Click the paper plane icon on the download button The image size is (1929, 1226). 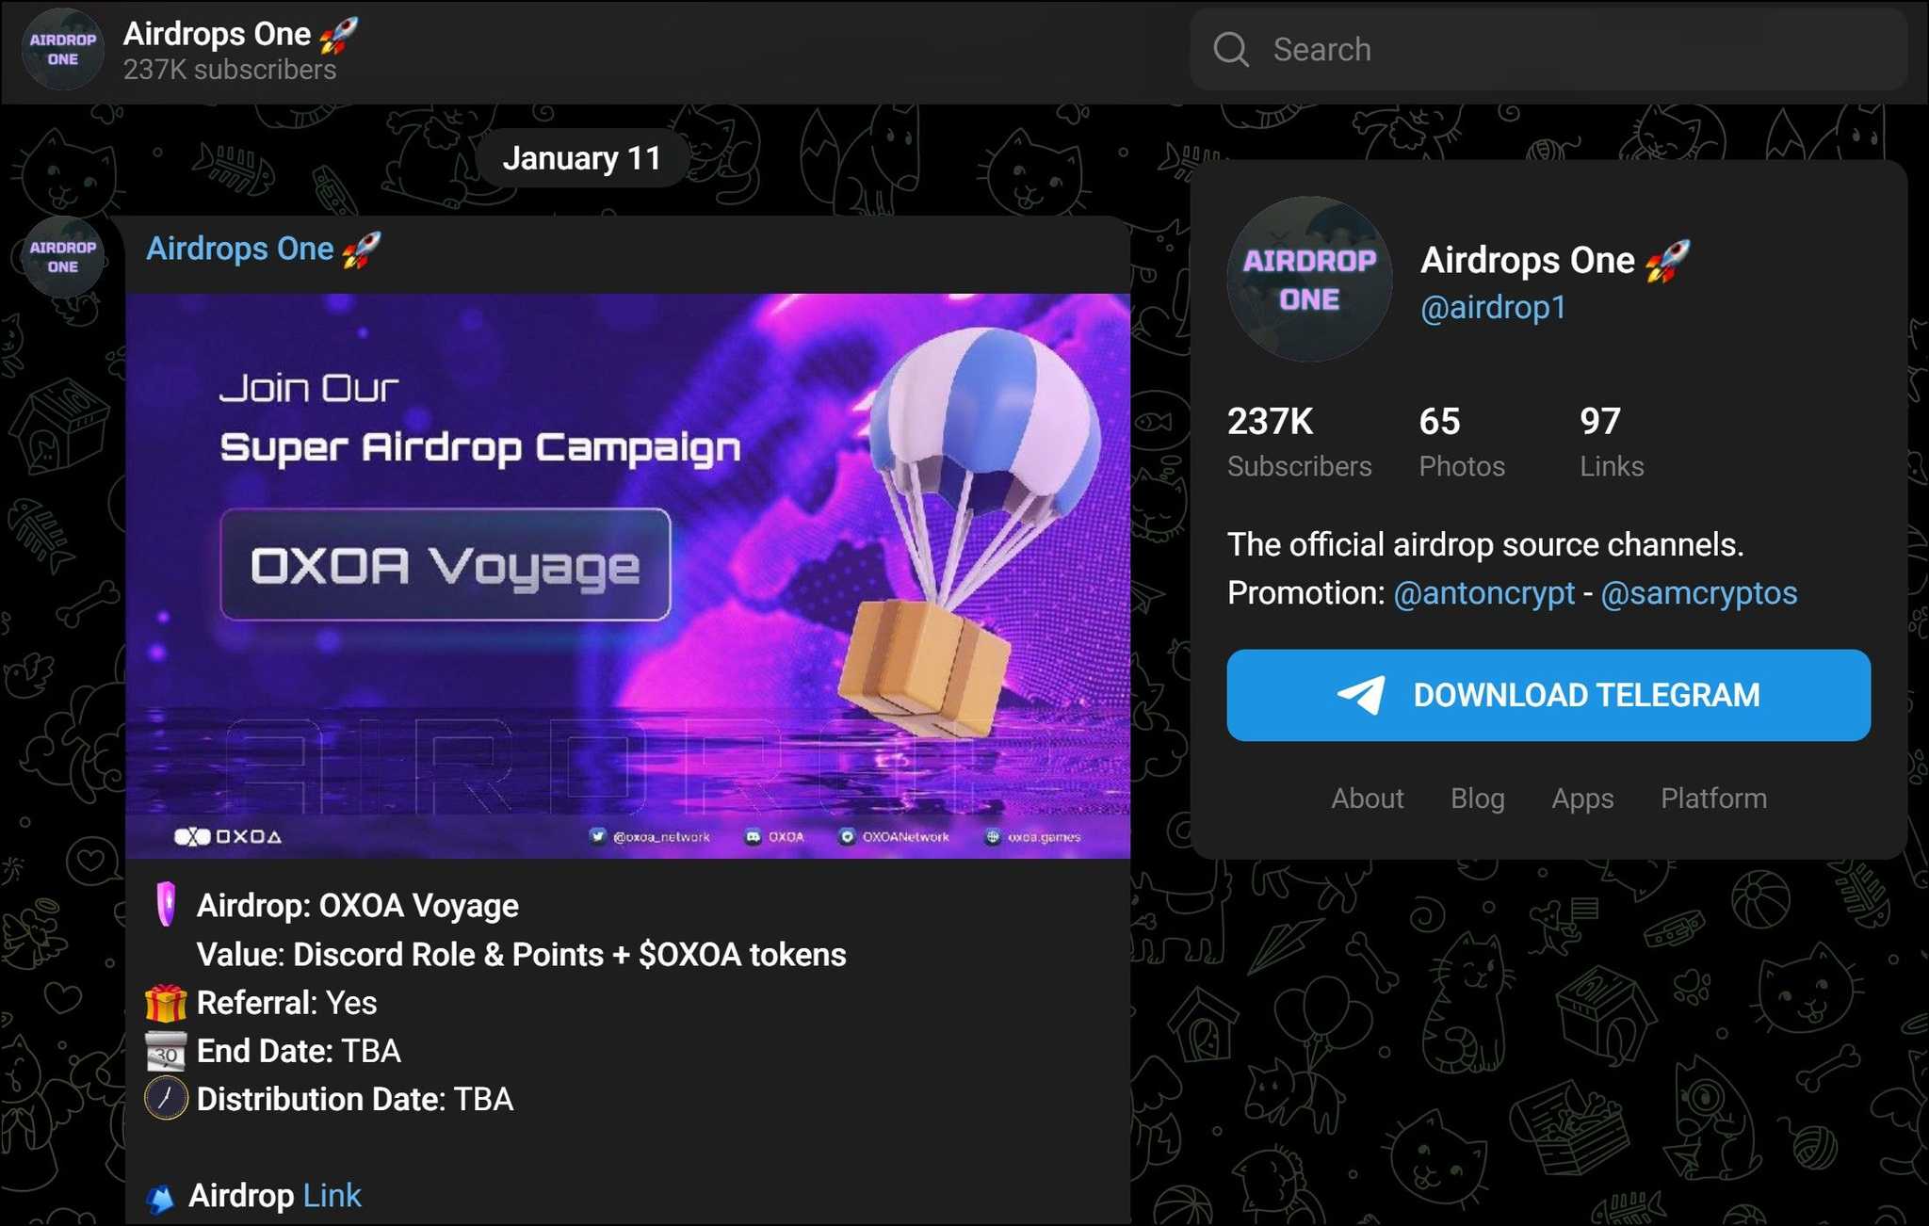pos(1362,695)
